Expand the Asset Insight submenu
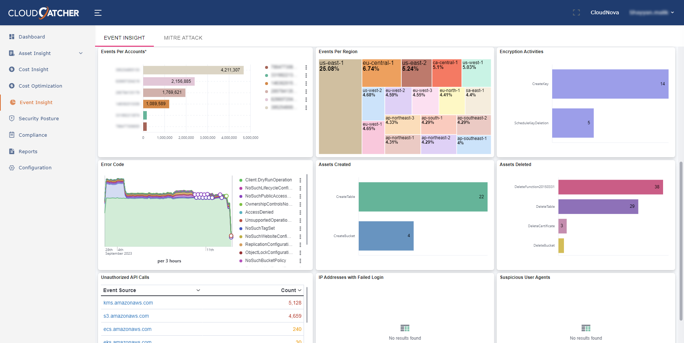Viewport: 684px width, 343px height. click(x=81, y=53)
